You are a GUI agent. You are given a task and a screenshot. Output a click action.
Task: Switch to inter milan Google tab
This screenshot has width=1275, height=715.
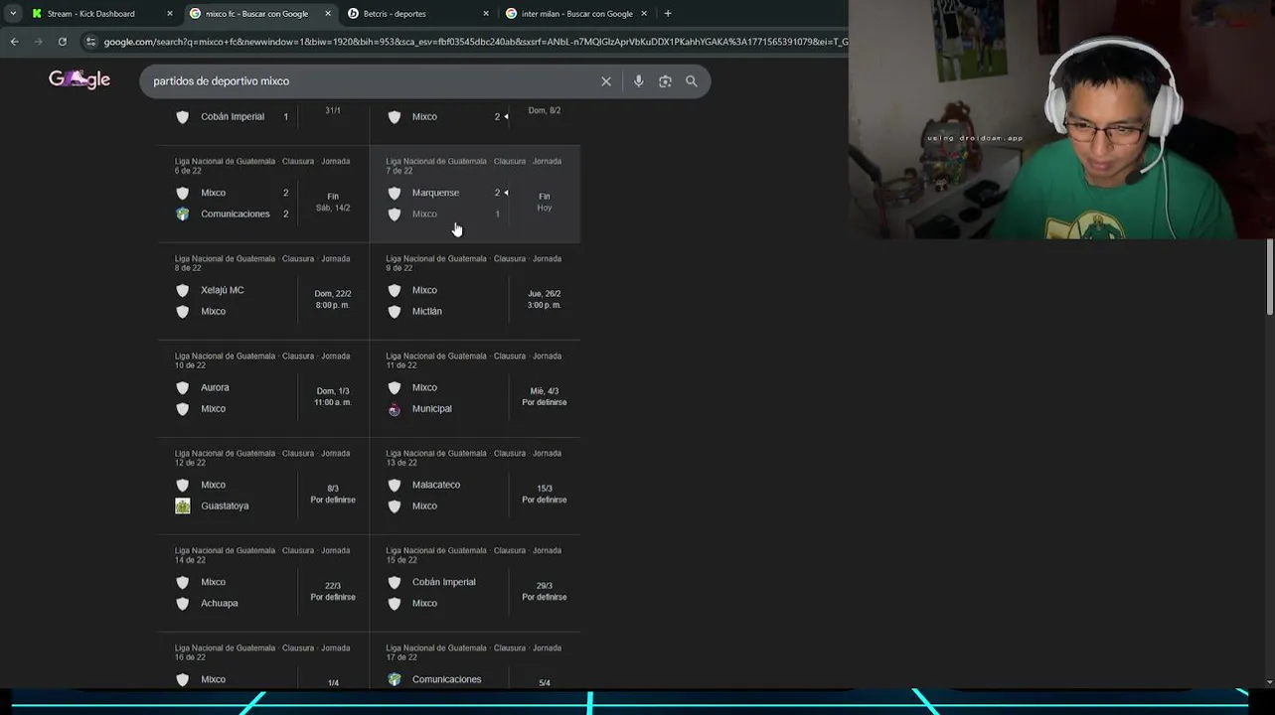pyautogui.click(x=575, y=14)
